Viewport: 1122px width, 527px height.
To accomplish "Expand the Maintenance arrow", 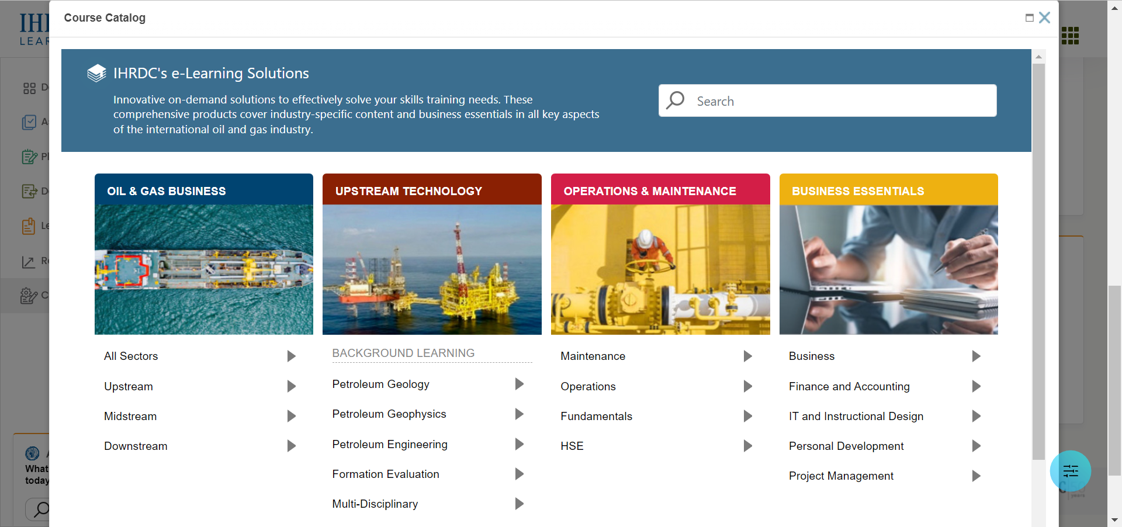I will pos(747,356).
